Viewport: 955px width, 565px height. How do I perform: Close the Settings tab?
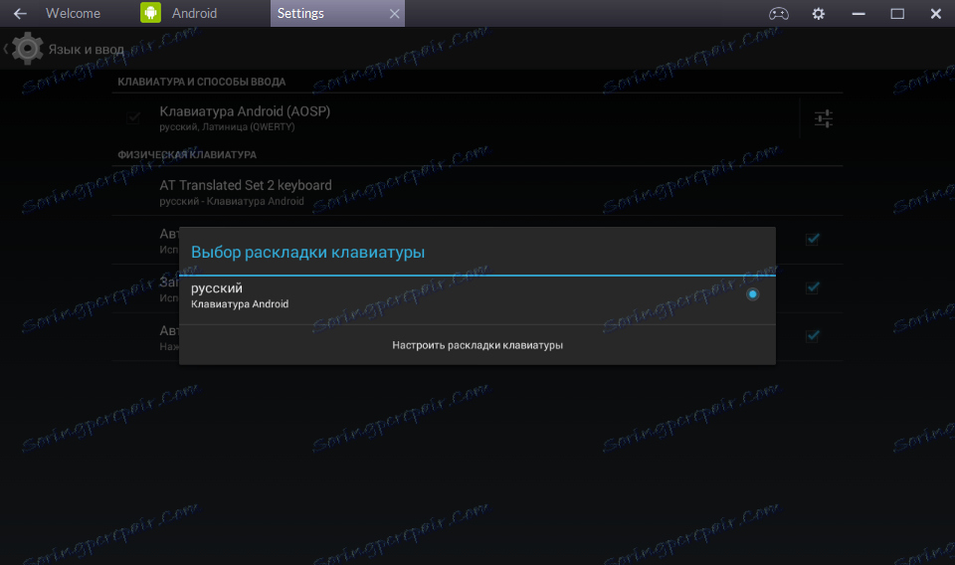(x=395, y=13)
